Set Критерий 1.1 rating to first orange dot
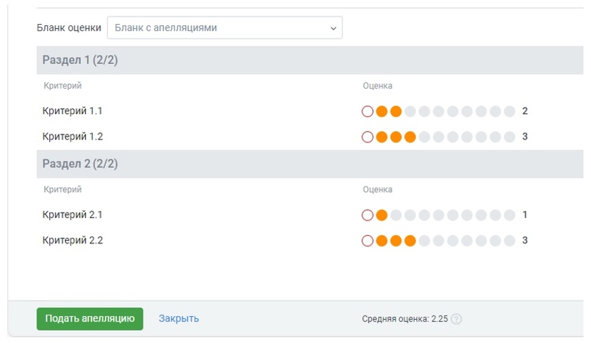Viewport: 591px width, 345px height. [x=381, y=111]
